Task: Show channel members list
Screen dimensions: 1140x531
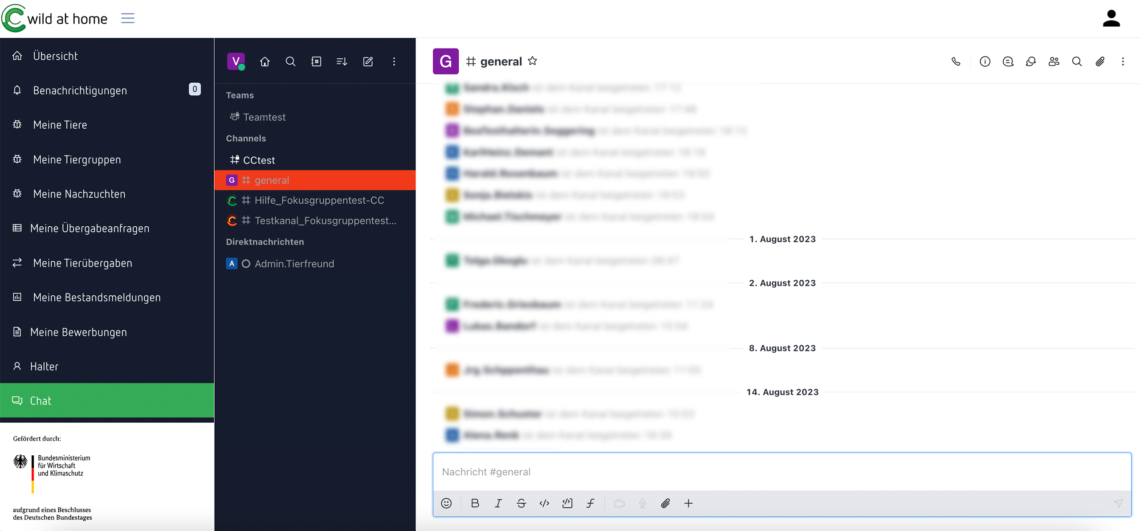Action: 1054,61
